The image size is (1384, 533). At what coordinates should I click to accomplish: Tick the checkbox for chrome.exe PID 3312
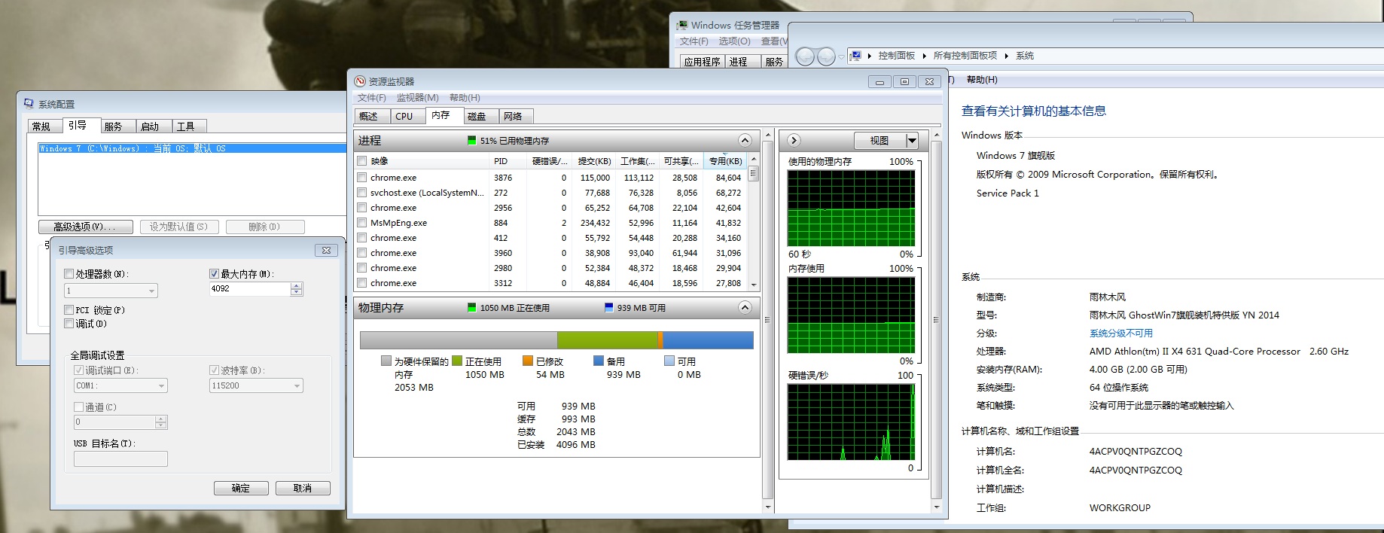362,283
